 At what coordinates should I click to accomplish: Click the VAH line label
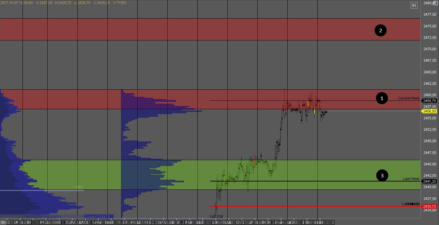pyautogui.click(x=79, y=187)
